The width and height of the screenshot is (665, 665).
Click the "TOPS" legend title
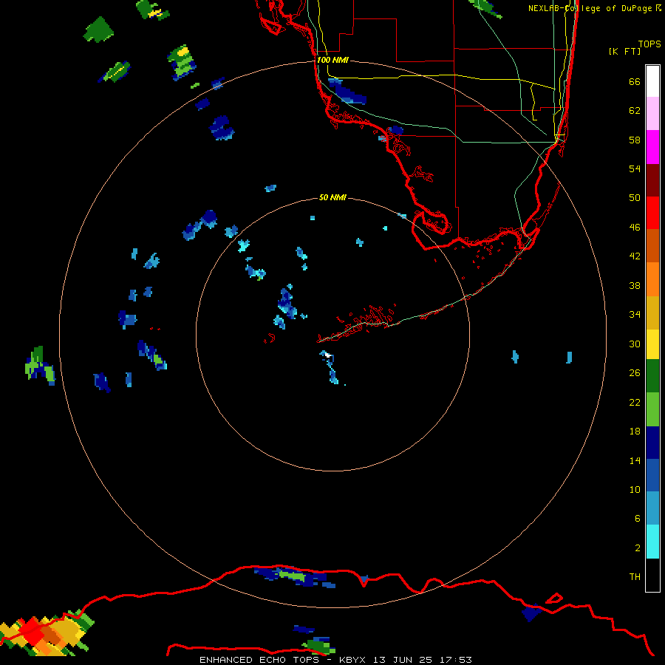pos(649,44)
